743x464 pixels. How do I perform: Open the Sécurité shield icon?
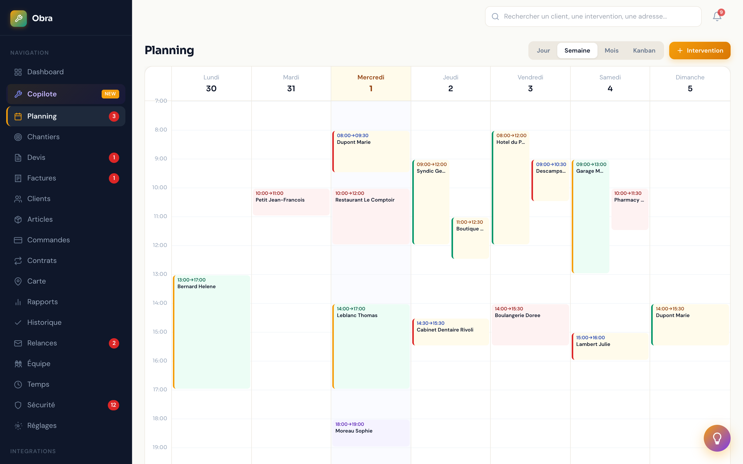pyautogui.click(x=18, y=405)
